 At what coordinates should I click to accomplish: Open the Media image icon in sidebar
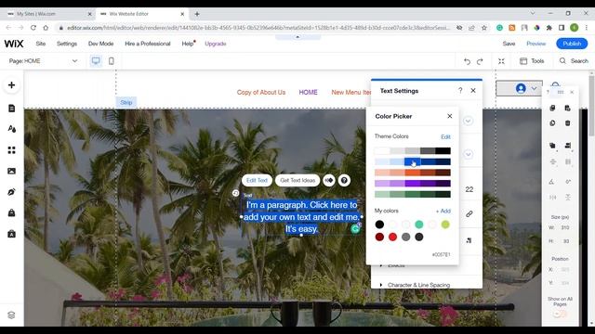[11, 171]
